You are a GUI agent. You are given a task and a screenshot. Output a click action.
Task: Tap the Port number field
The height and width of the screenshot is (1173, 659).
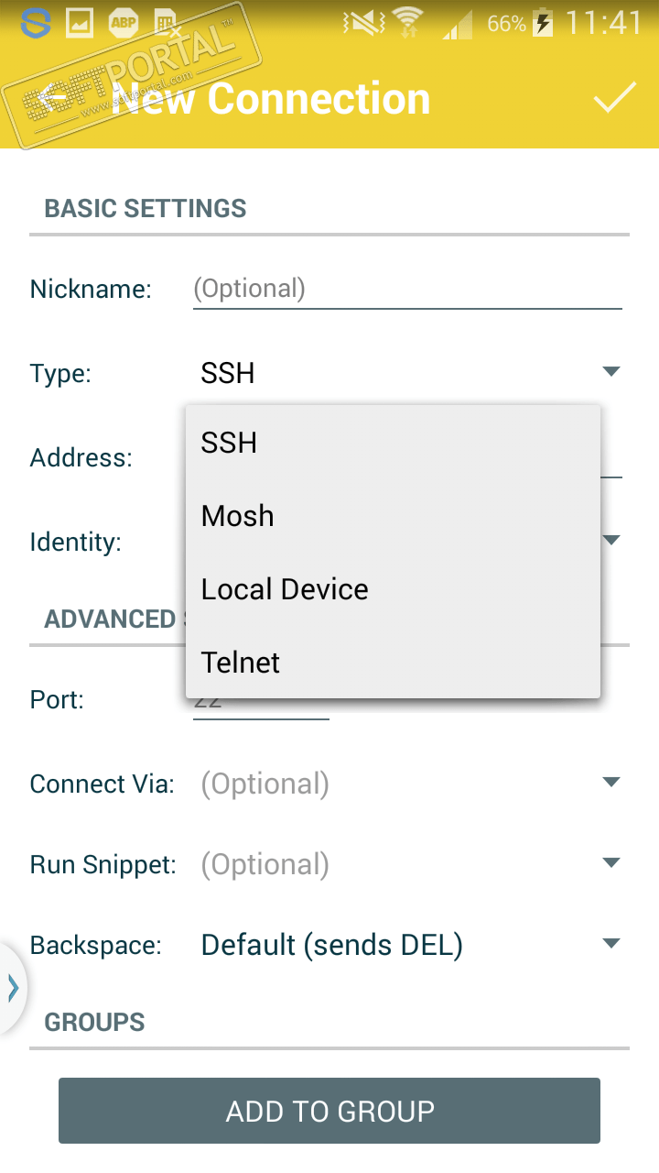pos(261,702)
